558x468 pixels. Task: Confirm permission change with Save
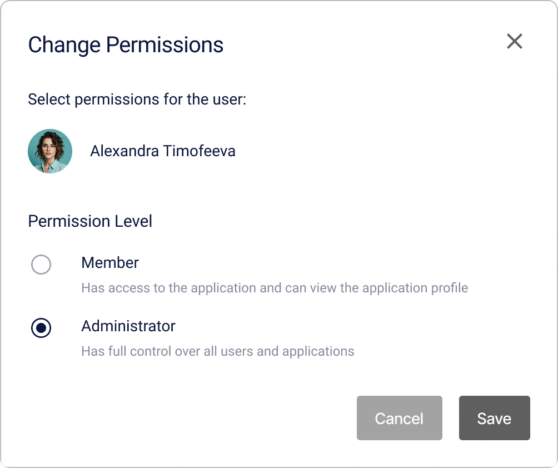(494, 418)
